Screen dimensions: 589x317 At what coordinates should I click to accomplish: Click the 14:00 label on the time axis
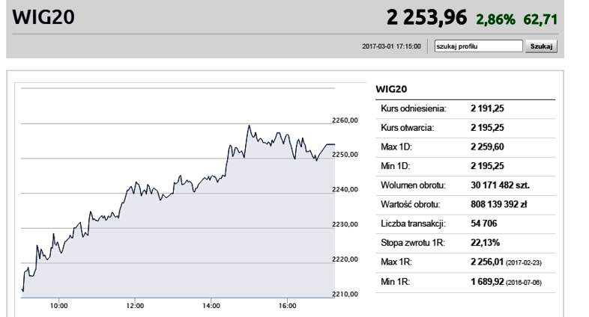211,306
